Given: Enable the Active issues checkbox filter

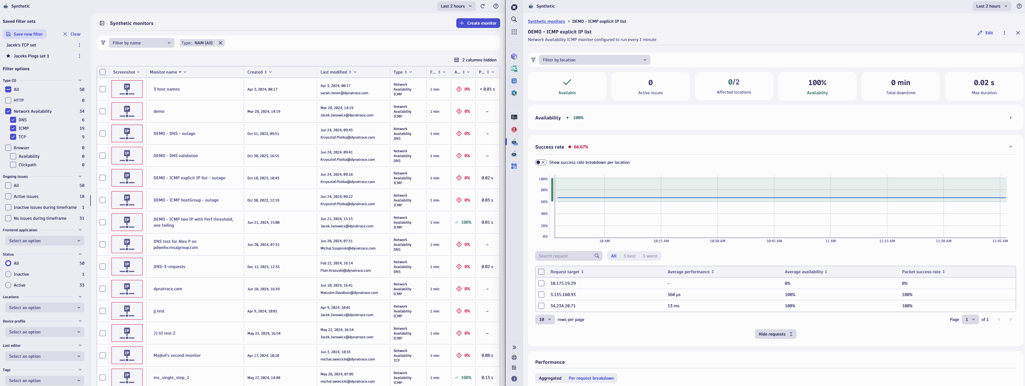Looking at the screenshot, I should (x=8, y=196).
